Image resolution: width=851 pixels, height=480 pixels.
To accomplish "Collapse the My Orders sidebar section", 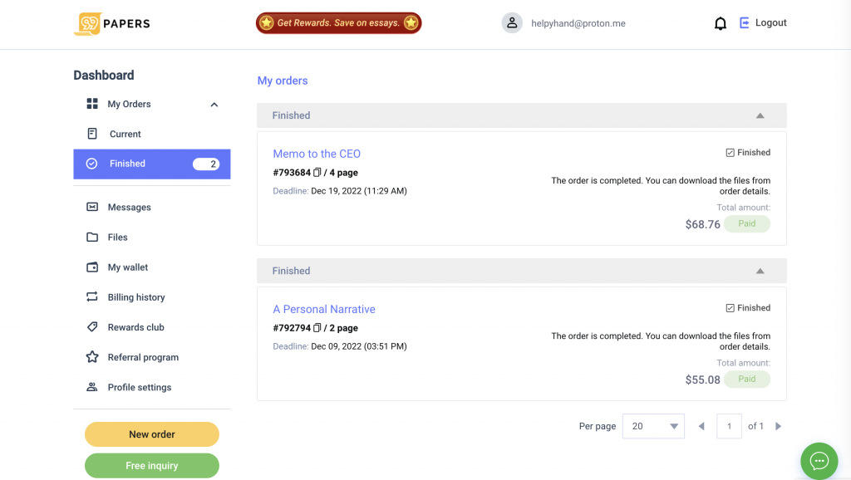I will point(214,105).
